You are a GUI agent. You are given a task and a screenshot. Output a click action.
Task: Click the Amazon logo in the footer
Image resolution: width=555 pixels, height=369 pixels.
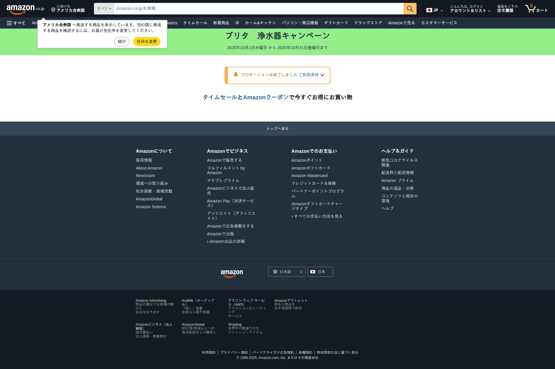232,273
